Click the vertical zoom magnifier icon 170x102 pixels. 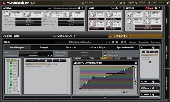click(135, 84)
